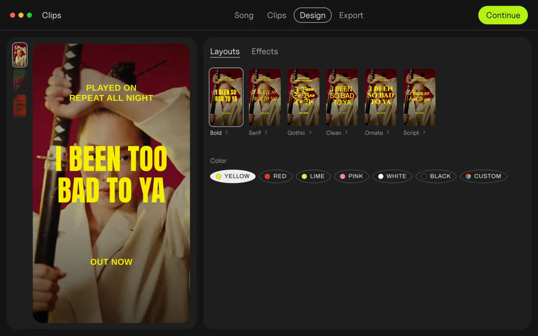The width and height of the screenshot is (538, 336).
Task: Set text color to Red
Action: point(276,176)
